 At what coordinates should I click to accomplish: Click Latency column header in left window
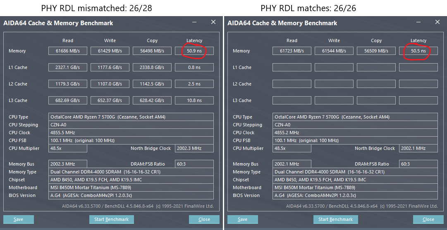tap(194, 41)
